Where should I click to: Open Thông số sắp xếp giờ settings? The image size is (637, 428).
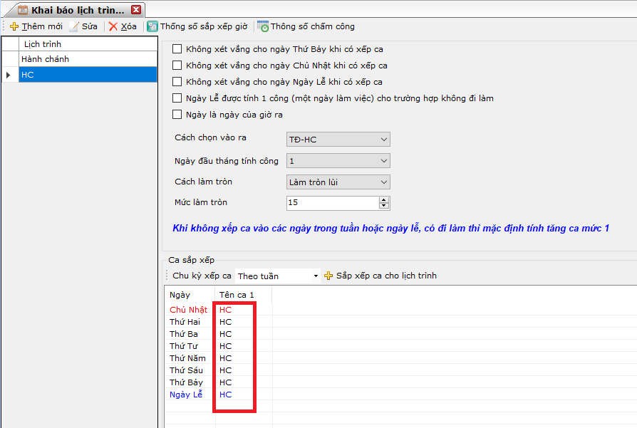point(197,26)
